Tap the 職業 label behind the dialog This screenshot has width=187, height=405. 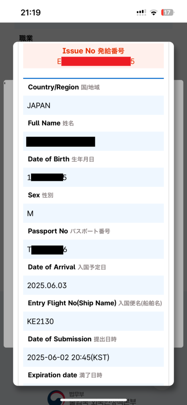click(26, 38)
